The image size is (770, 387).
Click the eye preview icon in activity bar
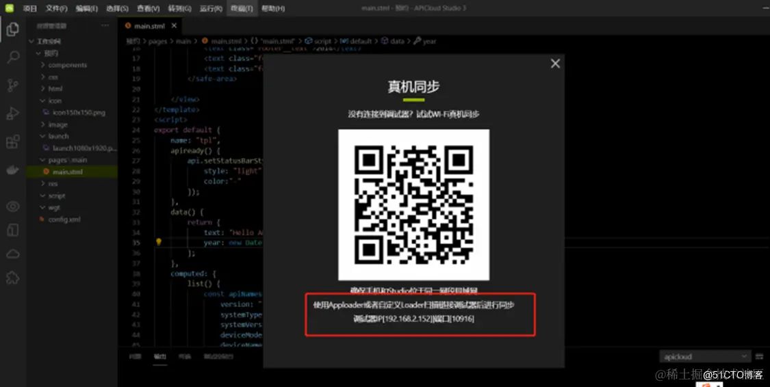point(13,206)
